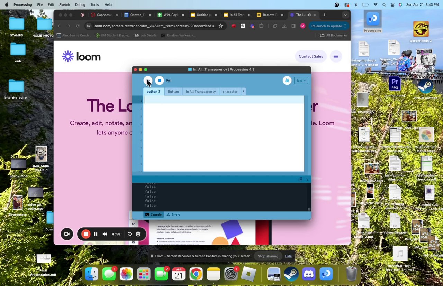The image size is (443, 286).
Task: Open the 'In All Transparency' sketch tab
Action: 201,92
